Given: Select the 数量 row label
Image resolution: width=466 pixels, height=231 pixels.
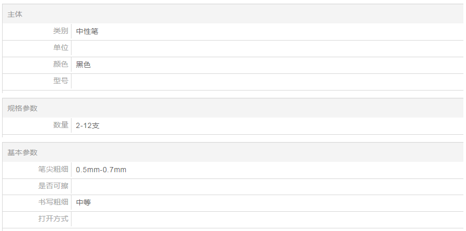Looking at the screenshot, I should coord(61,125).
